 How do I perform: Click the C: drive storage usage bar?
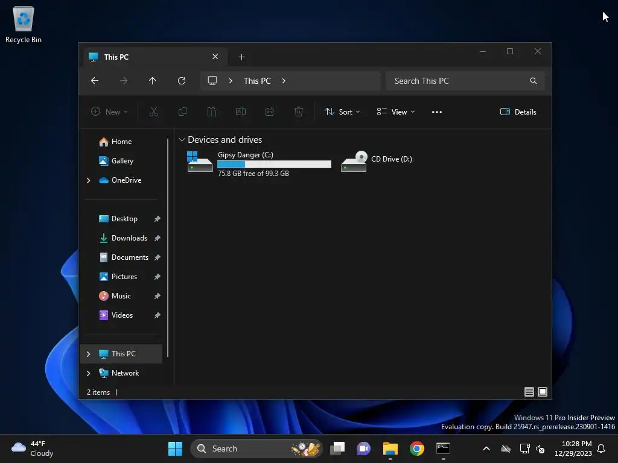click(x=275, y=164)
